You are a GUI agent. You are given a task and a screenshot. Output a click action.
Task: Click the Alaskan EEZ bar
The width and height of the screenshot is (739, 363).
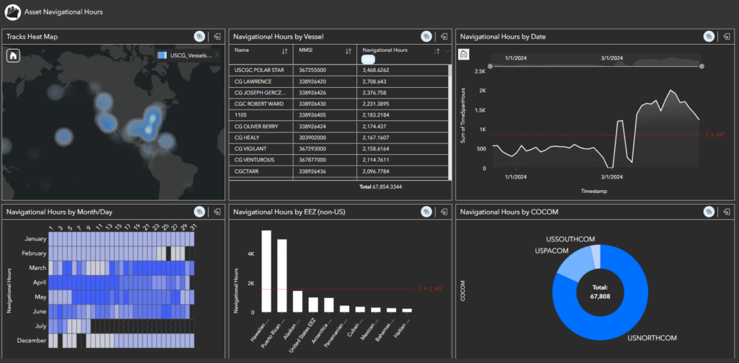pyautogui.click(x=297, y=301)
